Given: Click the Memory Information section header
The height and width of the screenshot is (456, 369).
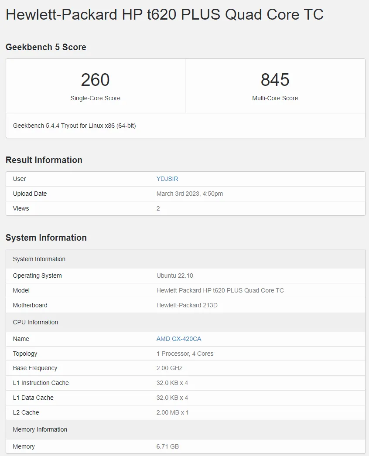Looking at the screenshot, I should (40, 429).
